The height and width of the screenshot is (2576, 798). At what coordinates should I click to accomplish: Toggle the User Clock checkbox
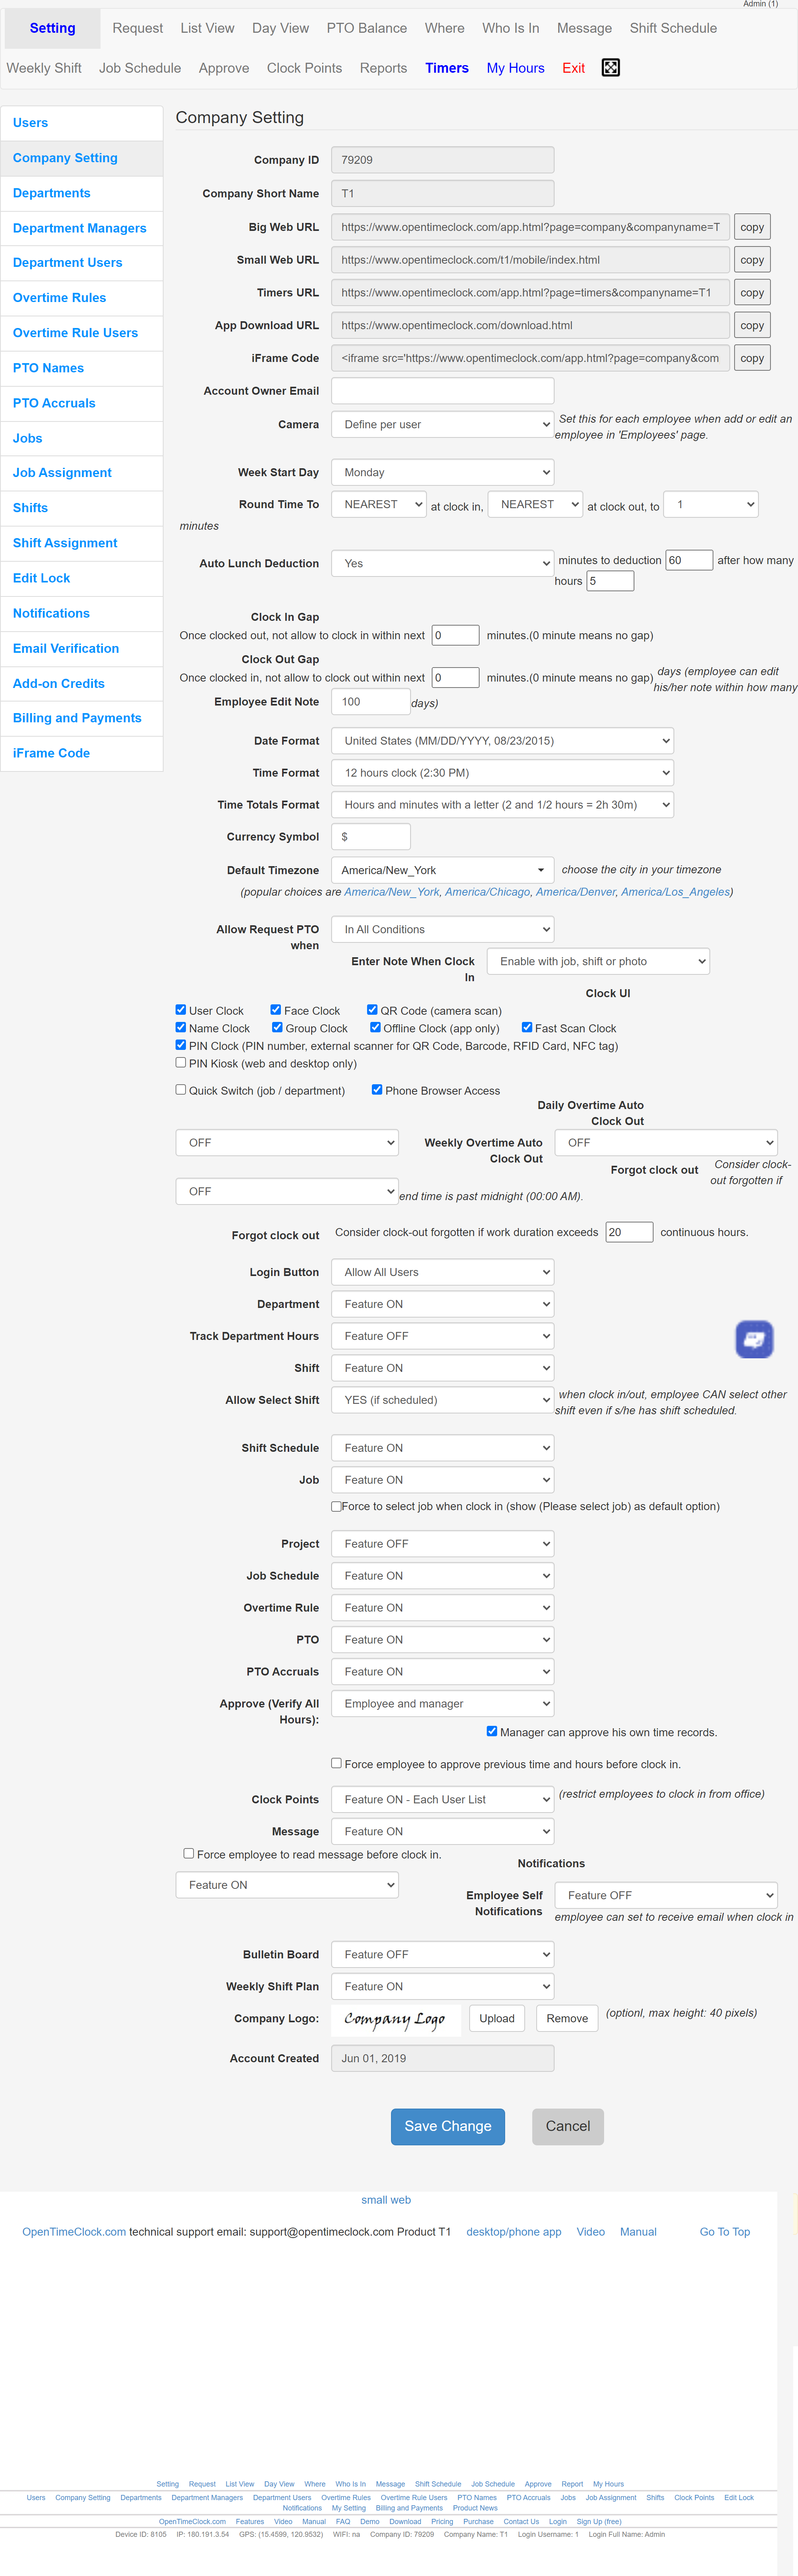click(x=181, y=1010)
